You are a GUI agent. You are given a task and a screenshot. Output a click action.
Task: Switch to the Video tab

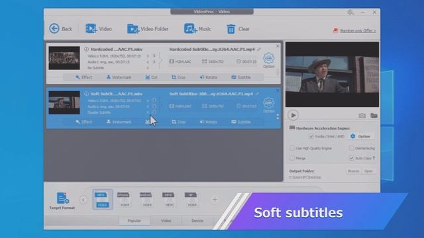(166, 221)
